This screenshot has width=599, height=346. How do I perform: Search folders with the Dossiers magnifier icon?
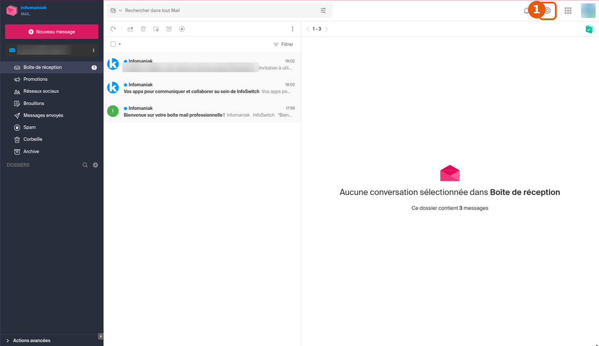85,165
